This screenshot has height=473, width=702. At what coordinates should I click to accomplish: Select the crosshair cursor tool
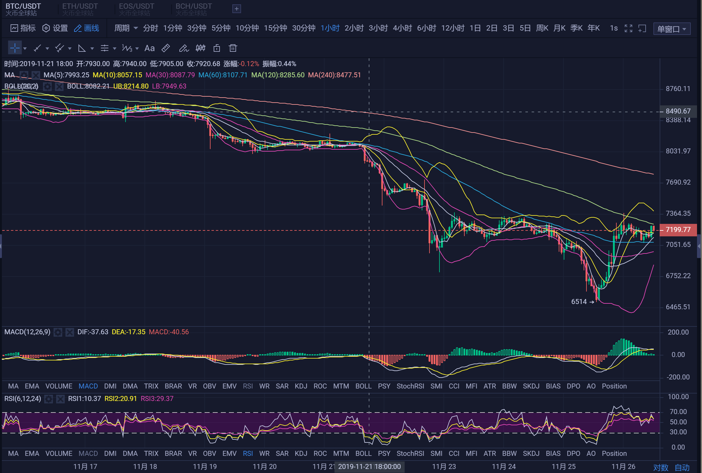click(15, 48)
